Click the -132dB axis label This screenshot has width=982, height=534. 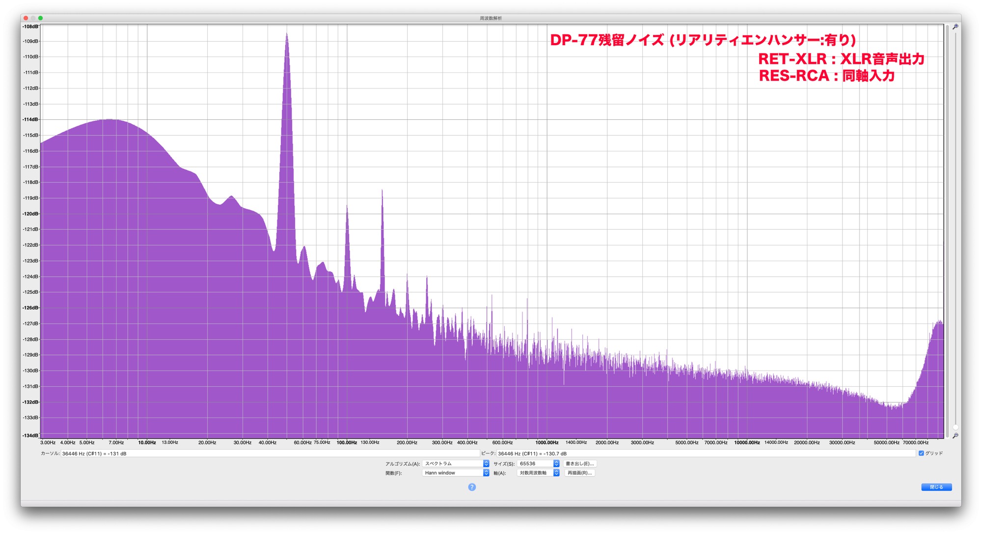[30, 402]
